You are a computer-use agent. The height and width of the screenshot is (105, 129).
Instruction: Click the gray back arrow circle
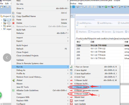[x=7, y=58]
